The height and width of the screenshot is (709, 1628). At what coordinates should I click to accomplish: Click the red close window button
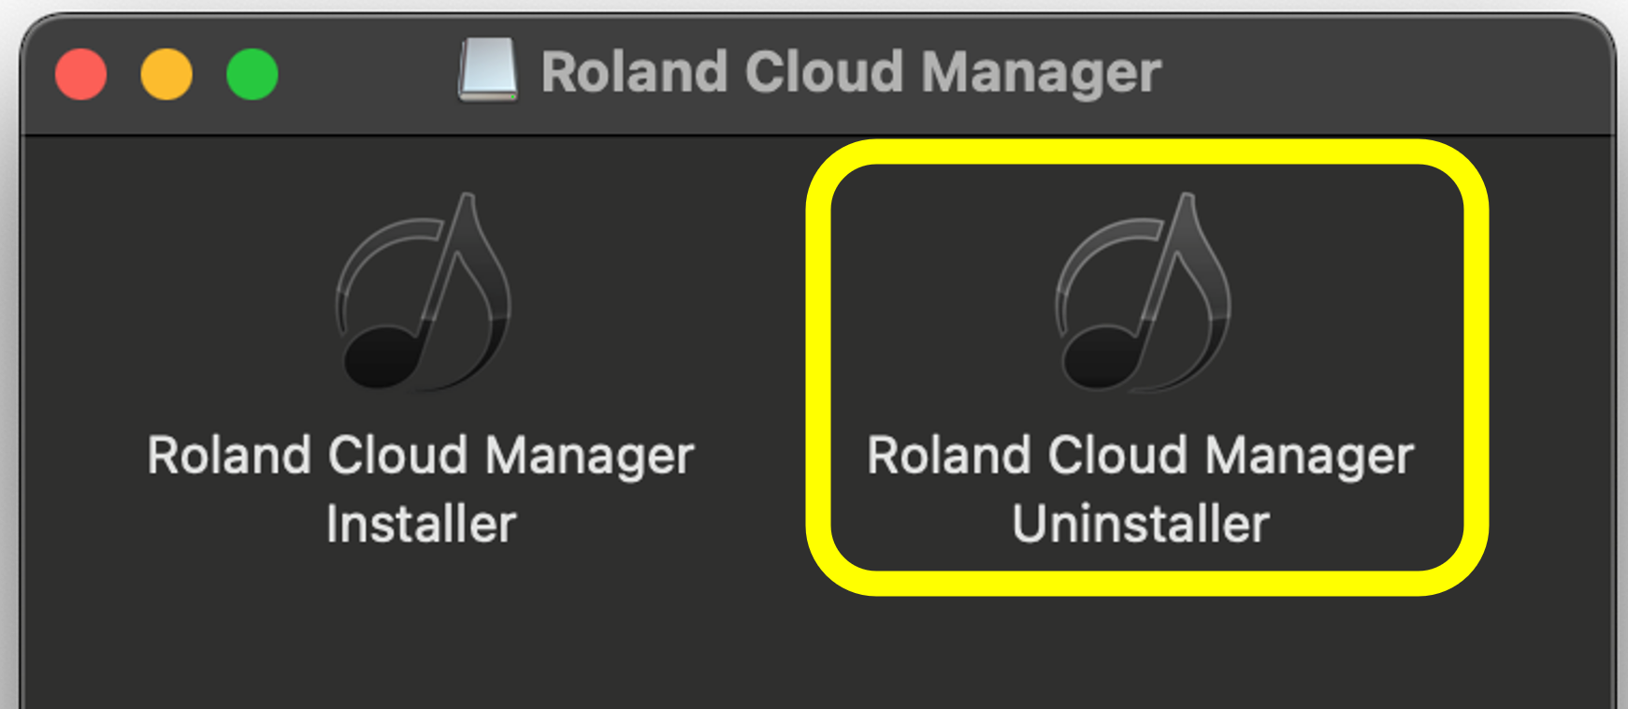click(81, 74)
